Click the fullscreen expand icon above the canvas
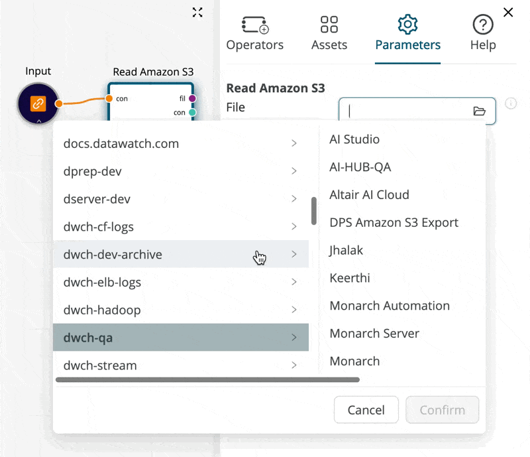Viewport: 530px width, 457px height. point(197,12)
